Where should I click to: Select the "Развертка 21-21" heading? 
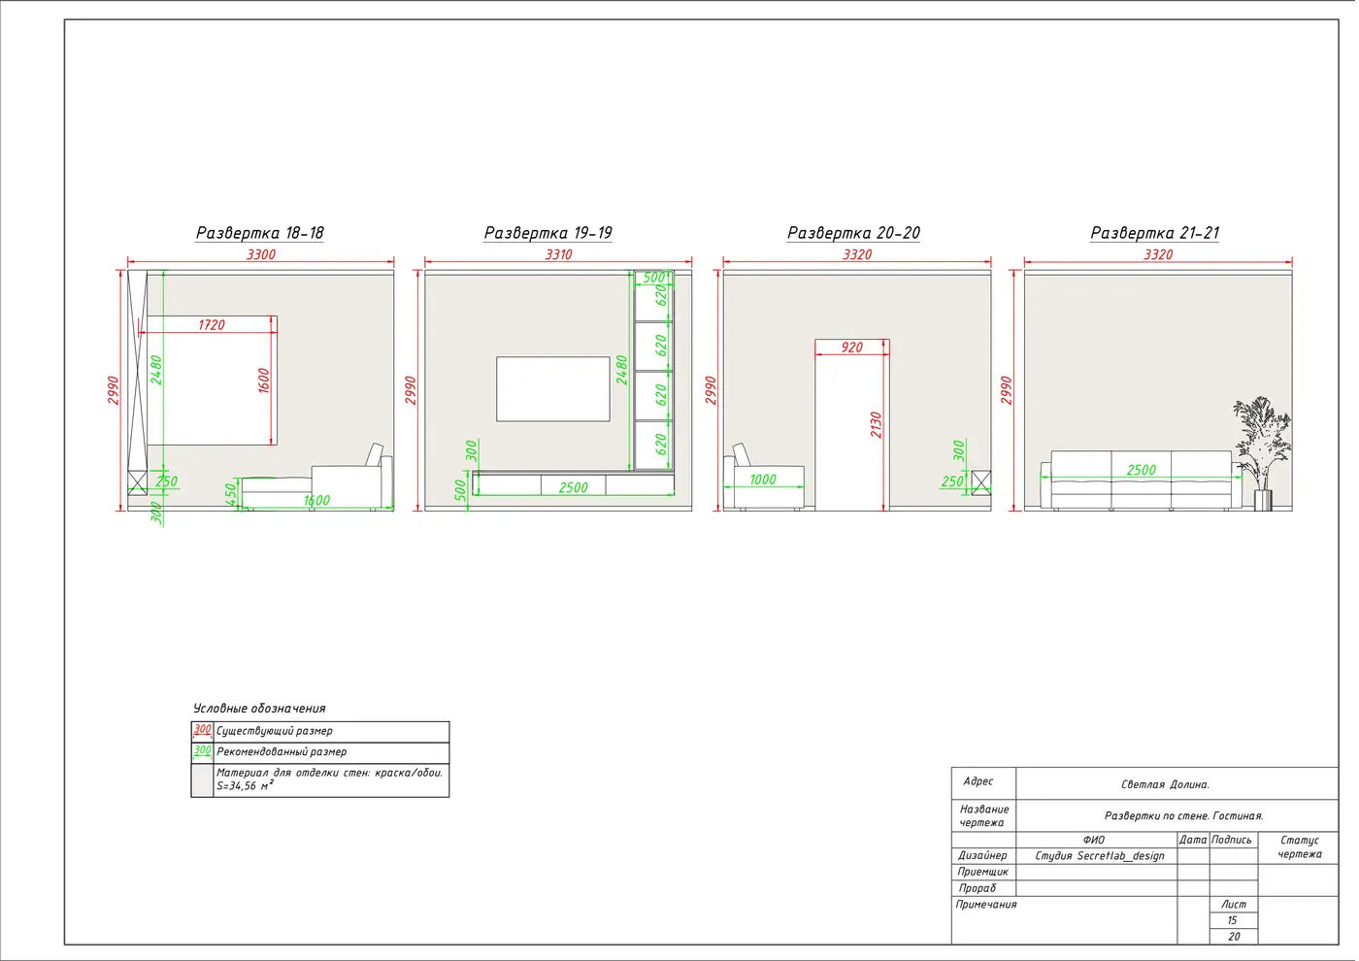1155,233
